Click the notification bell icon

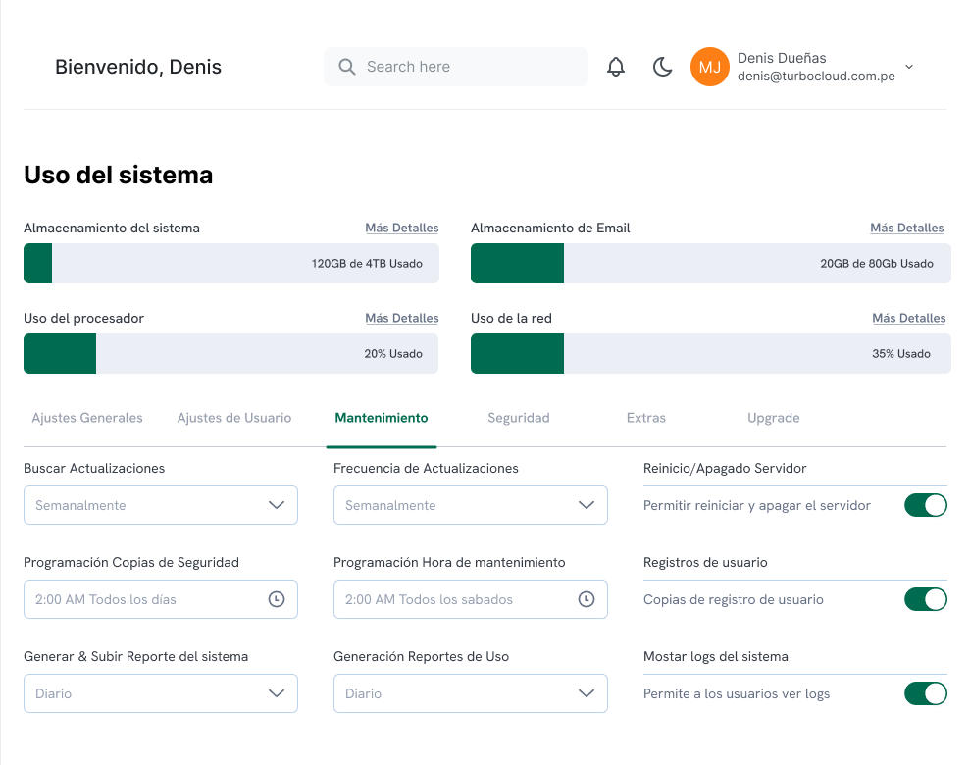pyautogui.click(x=616, y=67)
